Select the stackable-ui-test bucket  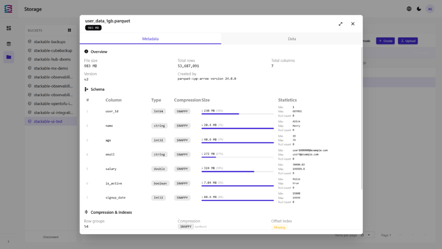pyautogui.click(x=51, y=121)
